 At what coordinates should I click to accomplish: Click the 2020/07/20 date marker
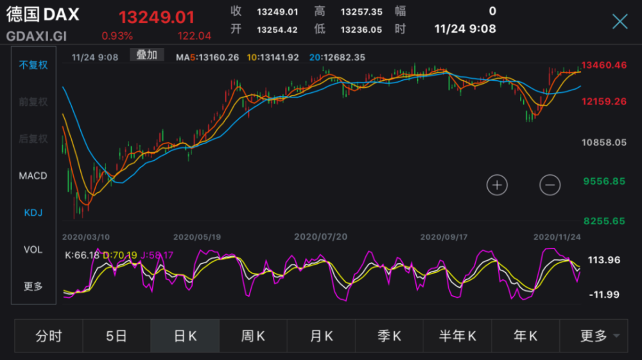[320, 236]
